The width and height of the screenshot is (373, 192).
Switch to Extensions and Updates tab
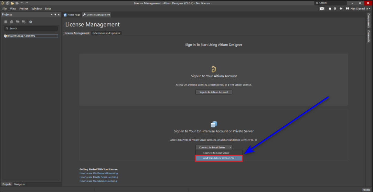(x=106, y=33)
